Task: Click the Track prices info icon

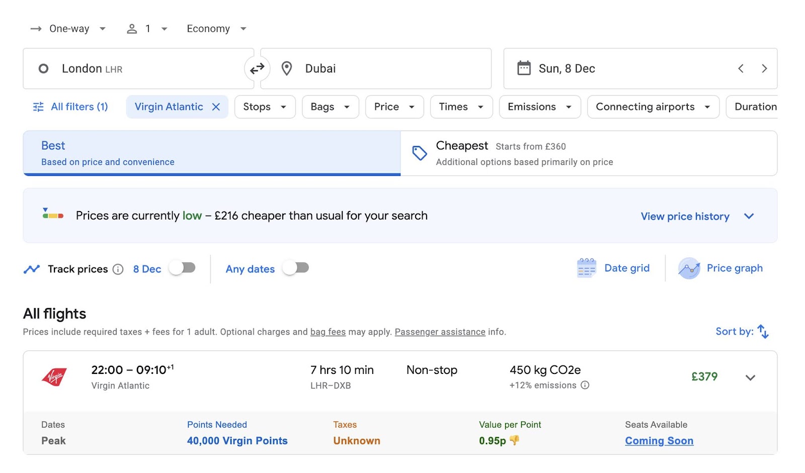Action: tap(118, 269)
